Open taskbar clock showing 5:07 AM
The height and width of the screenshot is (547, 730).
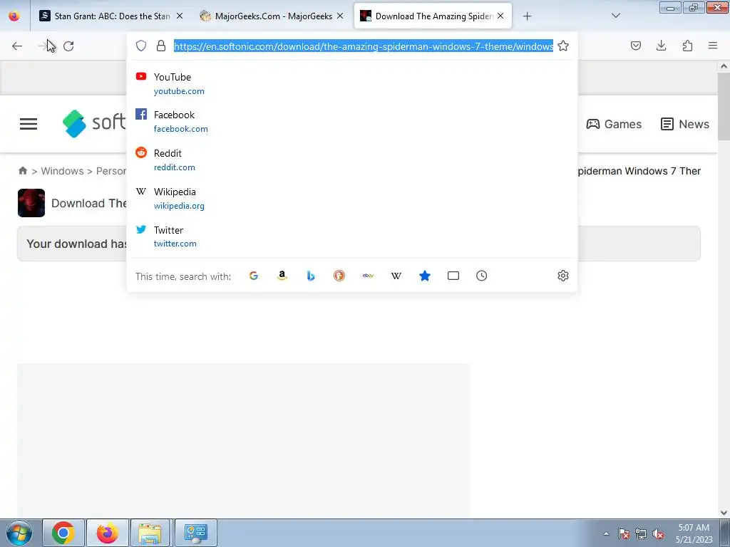click(694, 533)
